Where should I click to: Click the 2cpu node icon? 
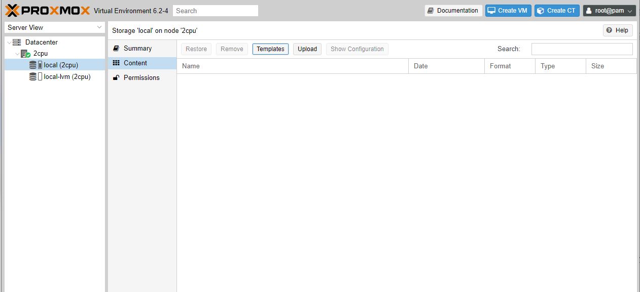pos(26,54)
